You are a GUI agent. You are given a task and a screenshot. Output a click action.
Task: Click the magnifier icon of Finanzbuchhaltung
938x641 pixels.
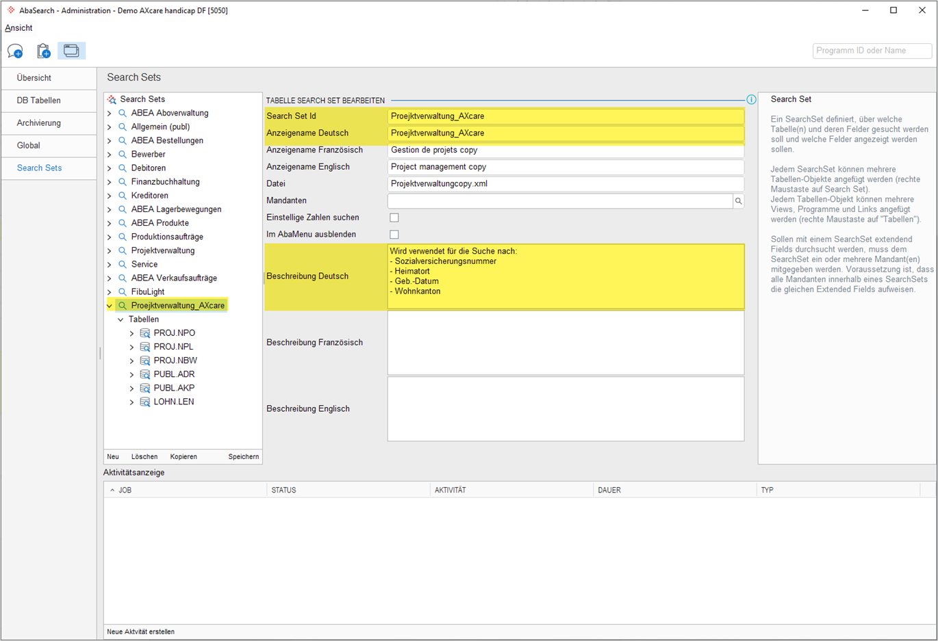click(x=123, y=181)
